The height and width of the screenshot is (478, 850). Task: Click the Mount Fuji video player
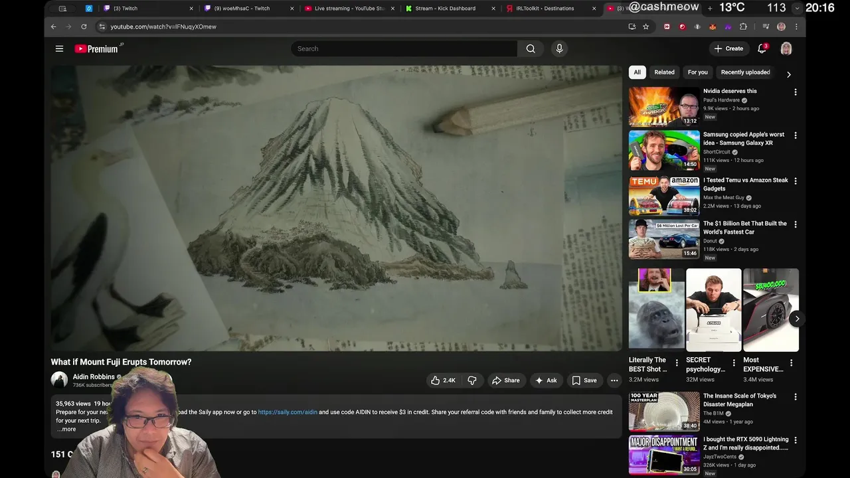[x=337, y=208]
